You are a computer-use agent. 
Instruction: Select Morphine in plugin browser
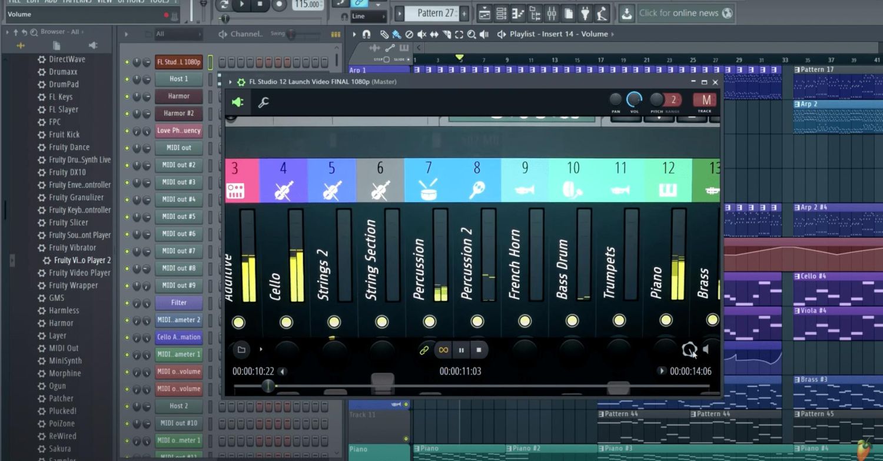[x=65, y=373]
